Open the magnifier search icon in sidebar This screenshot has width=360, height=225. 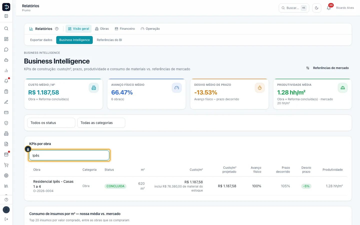(x=6, y=28)
